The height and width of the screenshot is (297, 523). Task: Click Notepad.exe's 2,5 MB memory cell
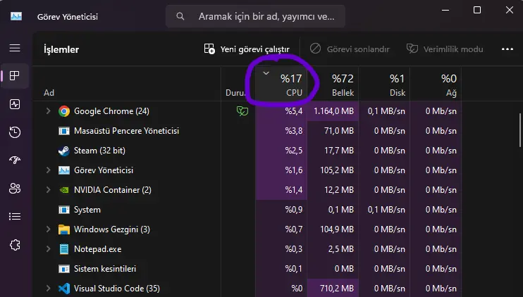coord(333,249)
